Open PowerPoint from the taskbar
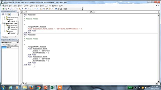 (46, 88)
